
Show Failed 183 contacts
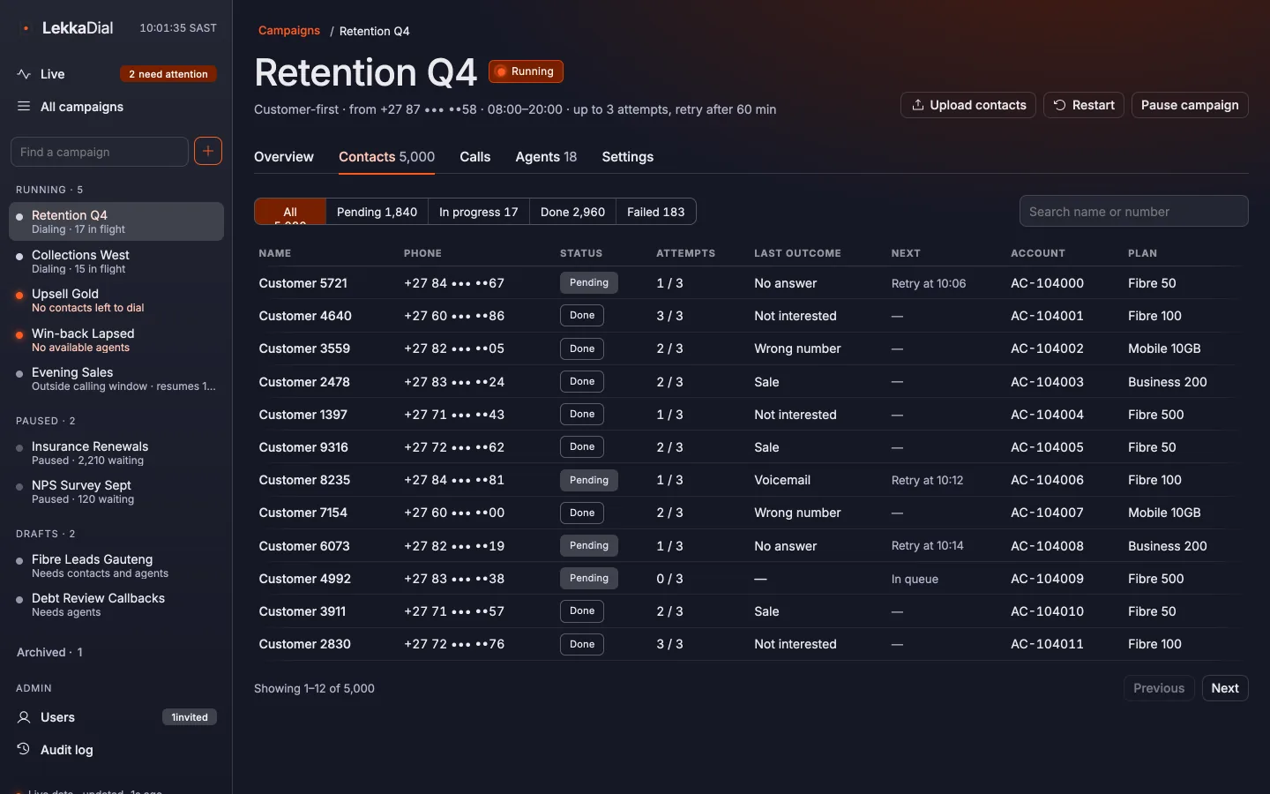click(656, 212)
